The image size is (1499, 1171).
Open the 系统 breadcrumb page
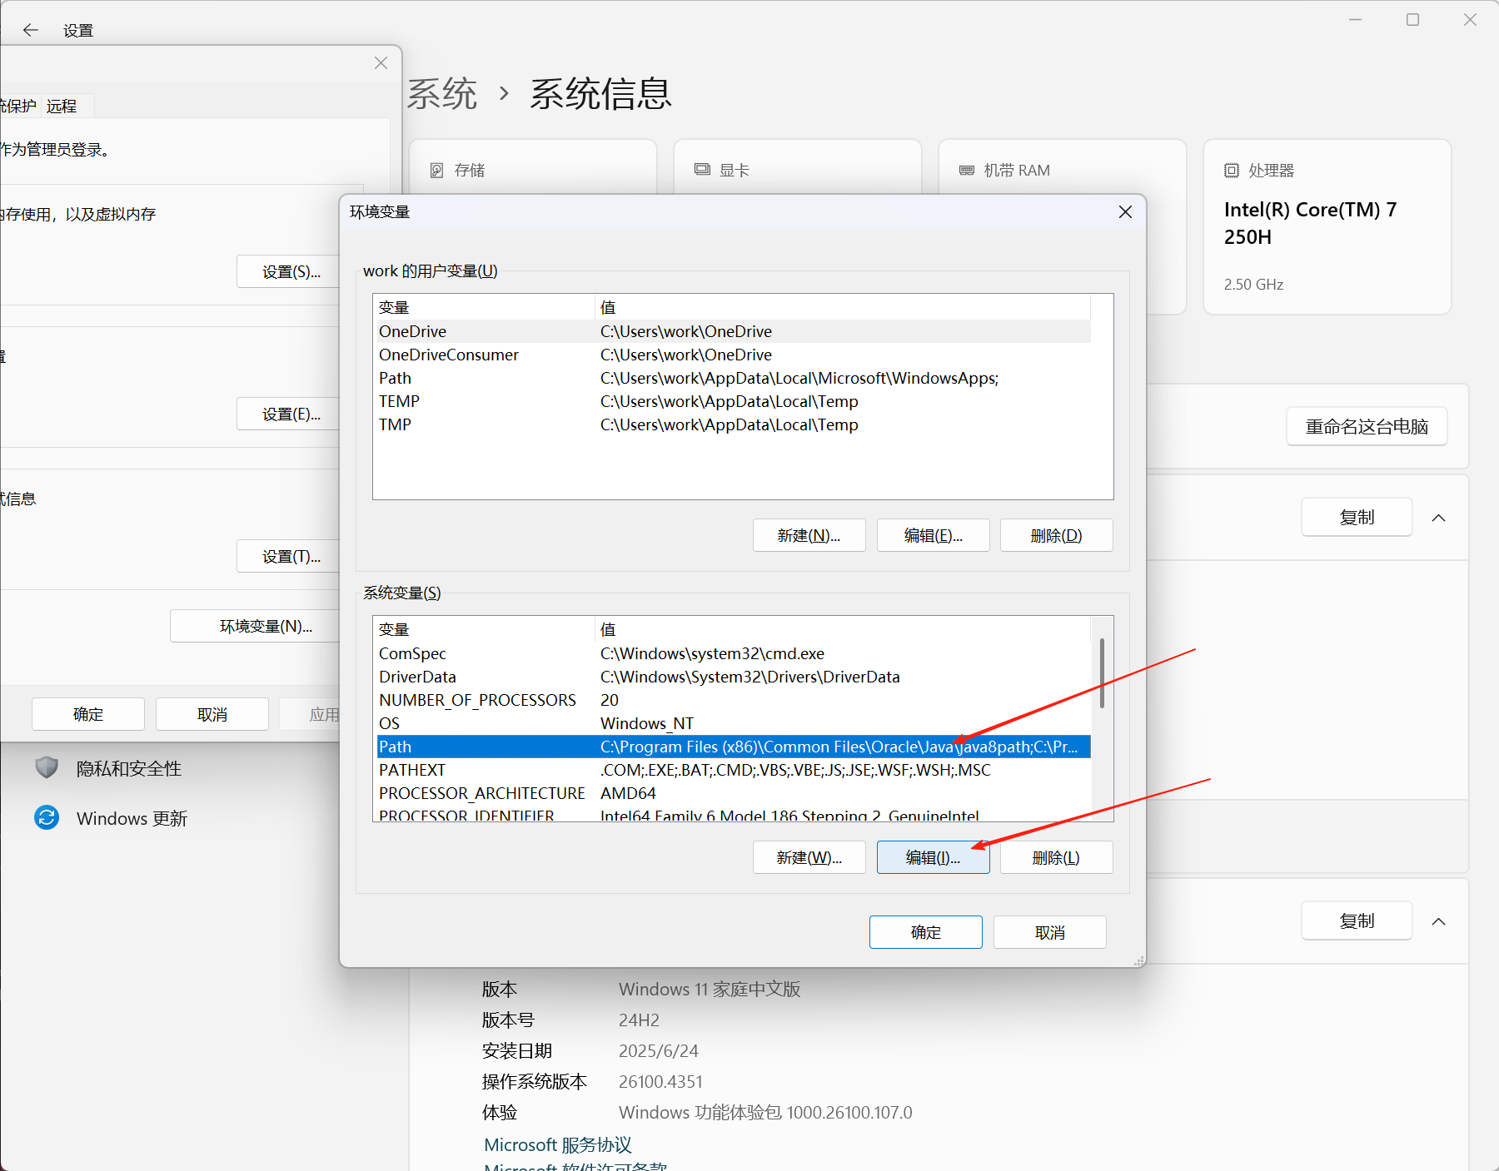click(x=442, y=94)
